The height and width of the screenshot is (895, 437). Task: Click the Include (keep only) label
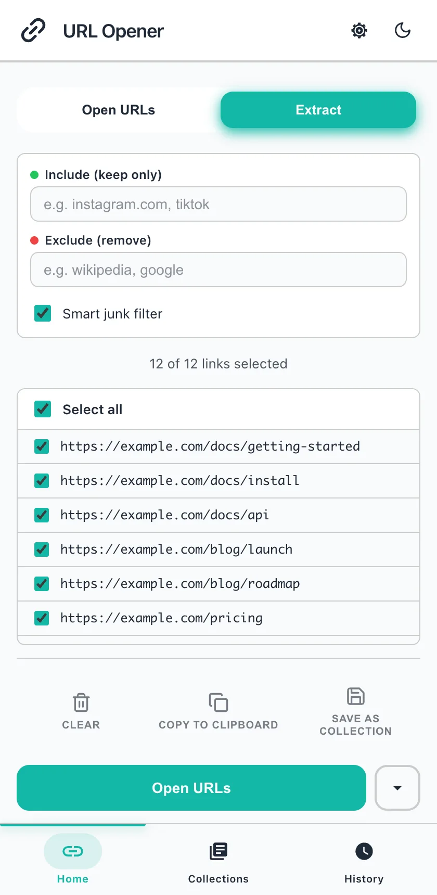tap(104, 175)
